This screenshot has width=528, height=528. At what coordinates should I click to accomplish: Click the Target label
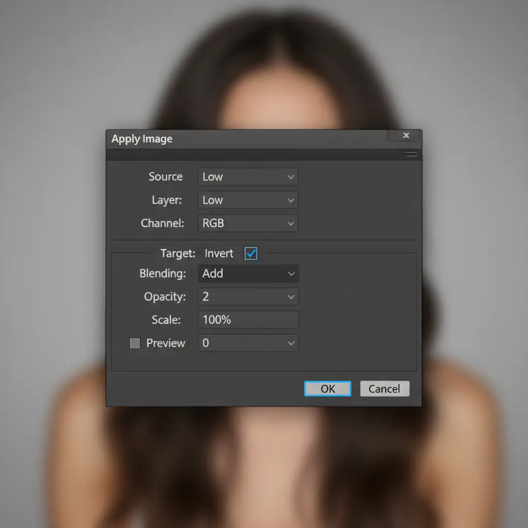[177, 253]
